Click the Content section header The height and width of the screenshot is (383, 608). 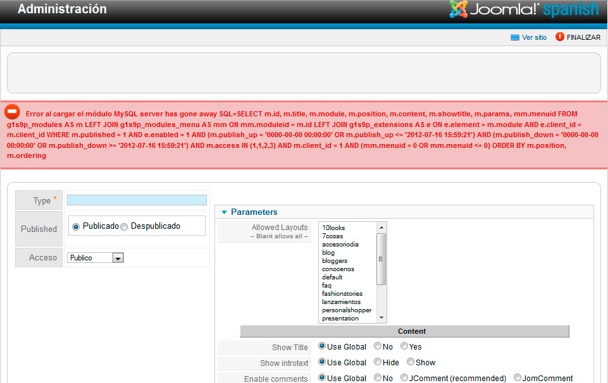[404, 331]
